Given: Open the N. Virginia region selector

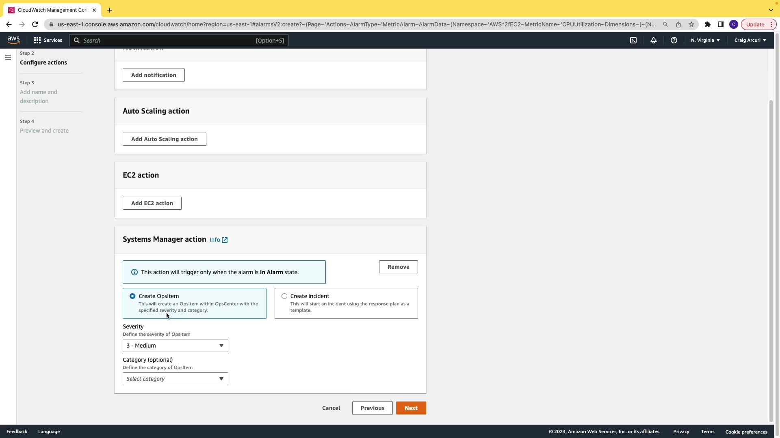Looking at the screenshot, I should [705, 40].
